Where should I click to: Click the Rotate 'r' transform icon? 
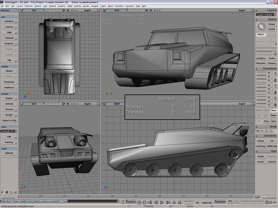pos(275,86)
